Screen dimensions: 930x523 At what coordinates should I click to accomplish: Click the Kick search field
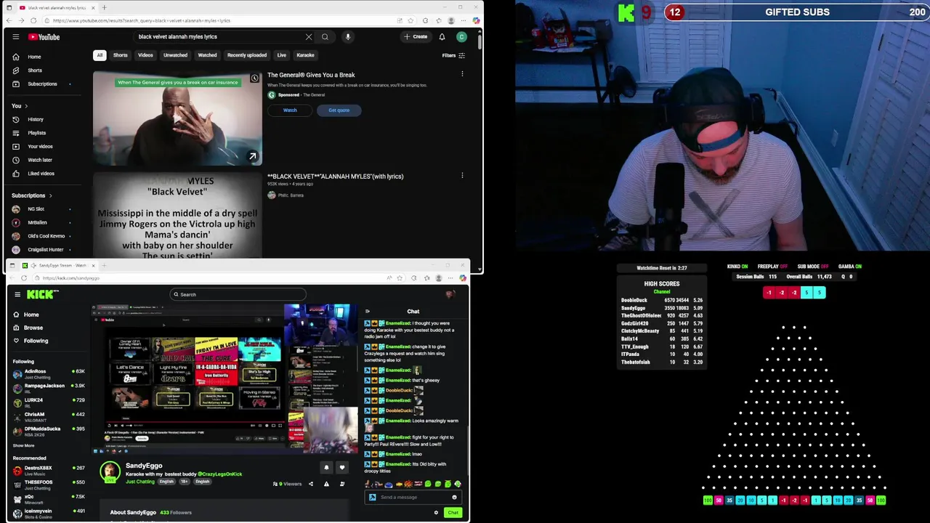tap(238, 294)
